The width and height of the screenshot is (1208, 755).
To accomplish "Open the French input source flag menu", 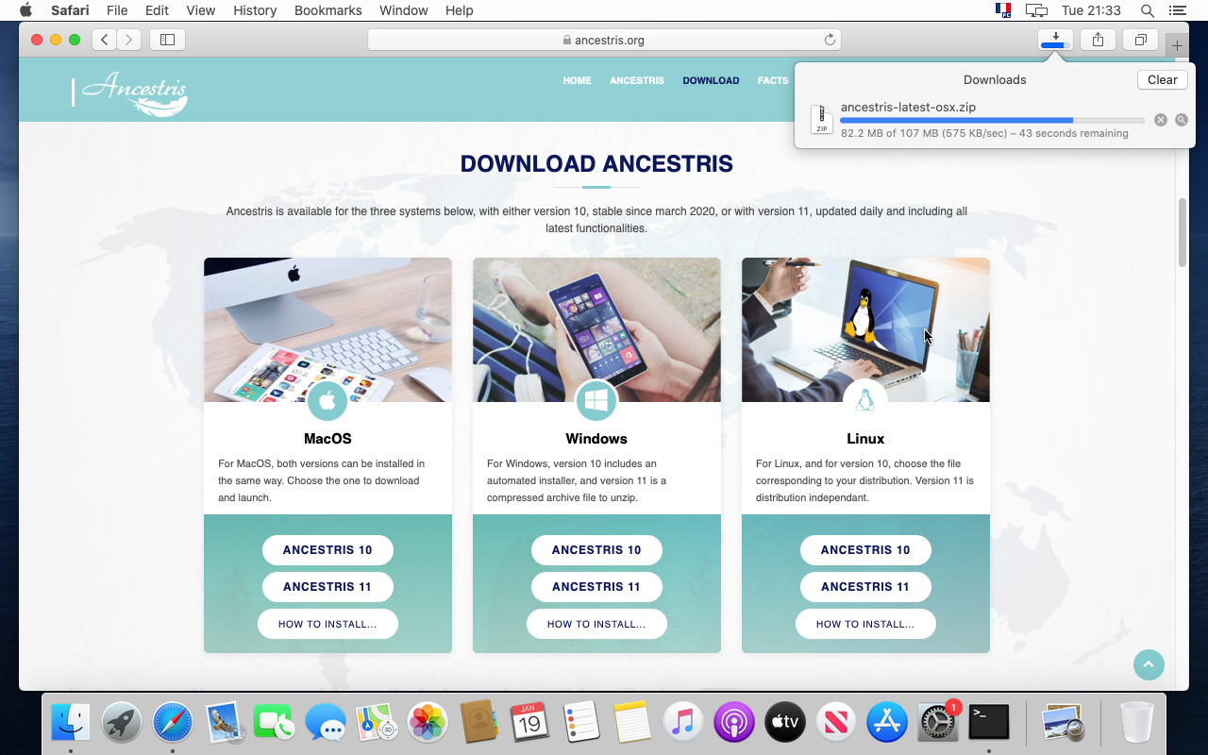I will point(1003,10).
